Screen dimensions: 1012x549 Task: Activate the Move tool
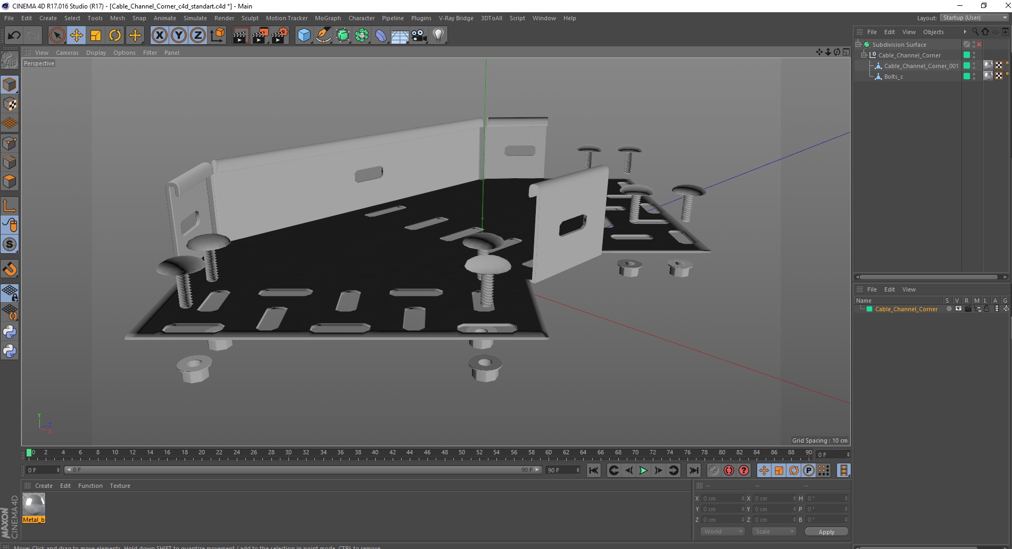76,36
